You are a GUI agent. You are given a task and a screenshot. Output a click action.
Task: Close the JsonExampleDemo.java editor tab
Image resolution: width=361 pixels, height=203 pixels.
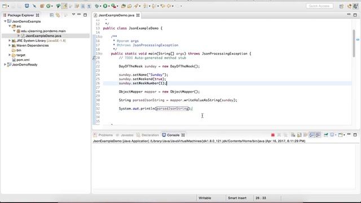[x=138, y=15]
